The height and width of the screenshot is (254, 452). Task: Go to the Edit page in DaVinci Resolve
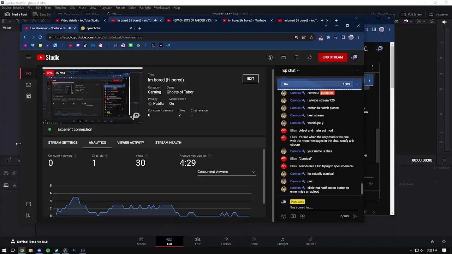(198, 241)
